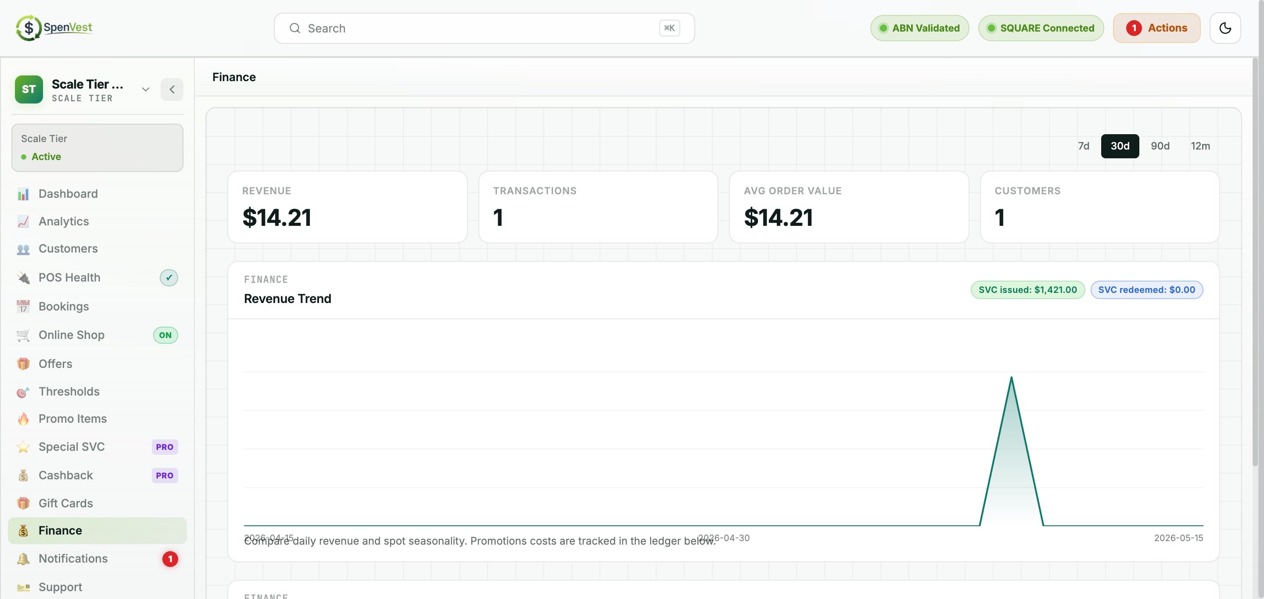Click the Special SVC PRO badge
The width and height of the screenshot is (1264, 599).
[x=165, y=447]
